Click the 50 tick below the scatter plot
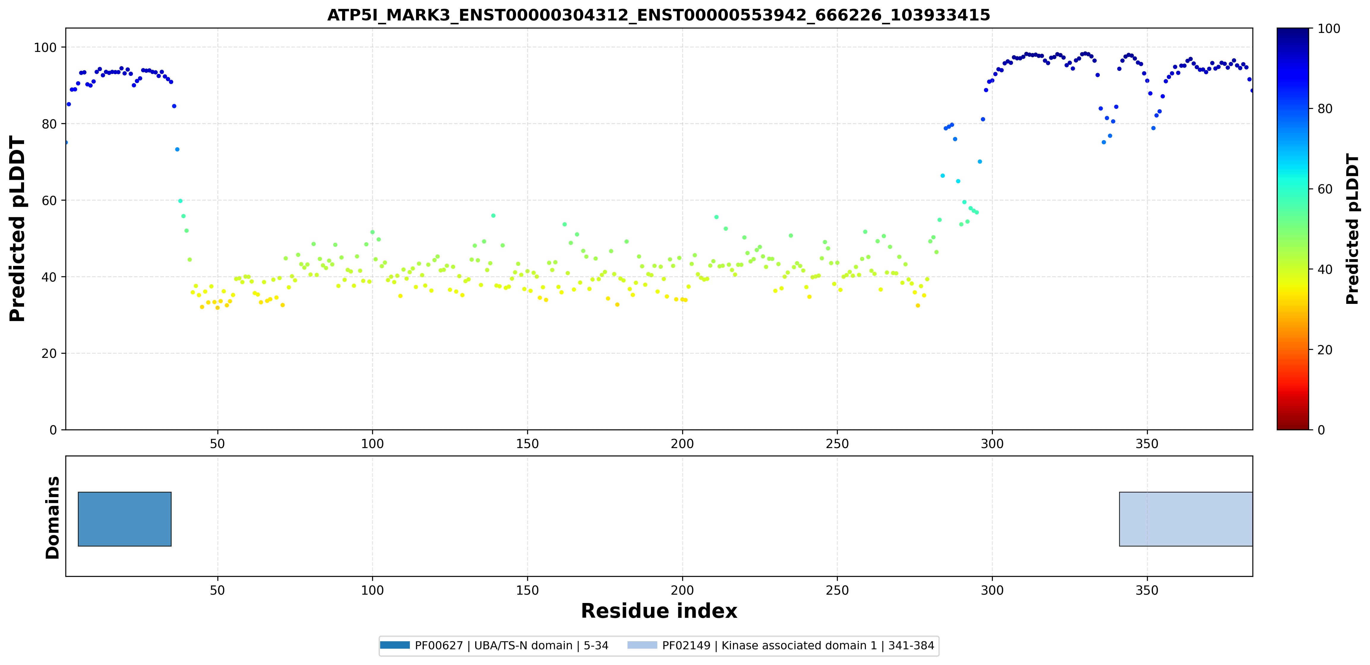 [217, 443]
